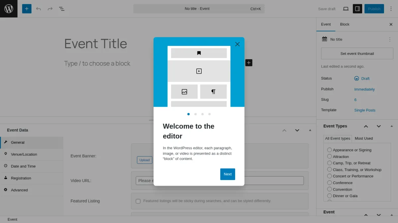Click Set event thumbnail button

pyautogui.click(x=357, y=54)
